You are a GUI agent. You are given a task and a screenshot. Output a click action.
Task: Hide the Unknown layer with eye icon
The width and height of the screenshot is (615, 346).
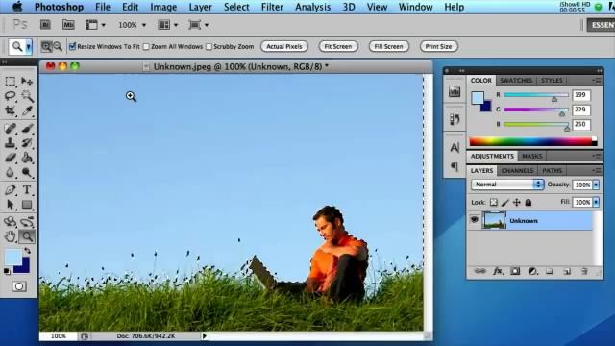coord(474,220)
